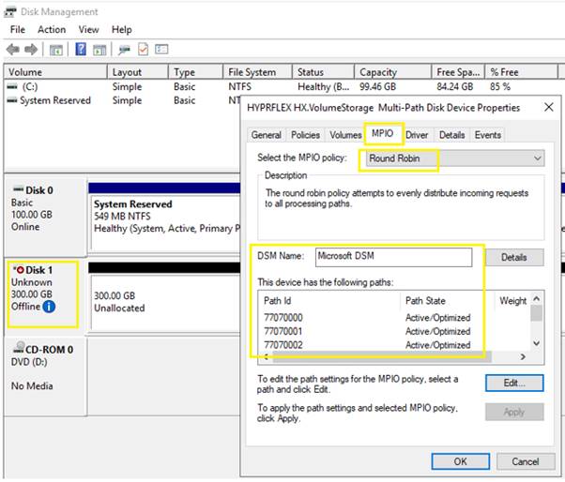Switch to the Details tab
Screen dimensions: 565x482
451,135
